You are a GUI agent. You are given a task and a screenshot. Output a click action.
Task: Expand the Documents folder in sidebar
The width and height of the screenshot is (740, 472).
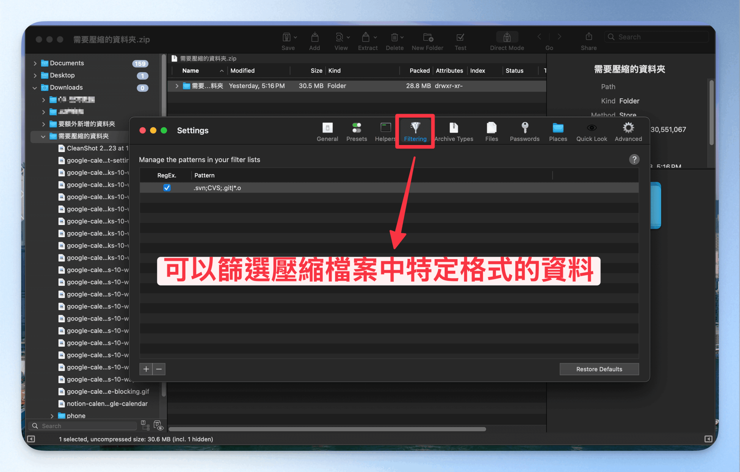(x=35, y=63)
